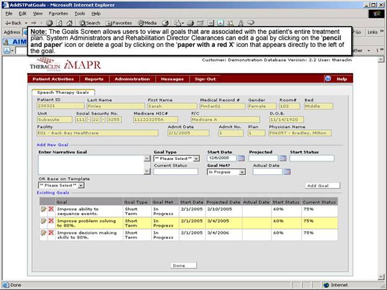This screenshot has height=290, width=387.
Task: Open the Base on Template dropdown
Action: point(80,185)
